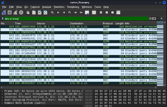167x107 pixels.
Task: Open the Capture menu
Action: (x=35, y=7)
